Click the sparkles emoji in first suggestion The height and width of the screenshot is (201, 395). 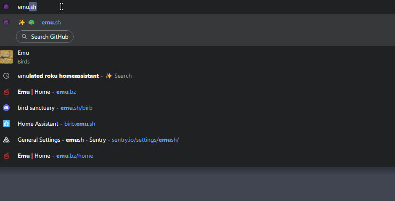(x=22, y=22)
